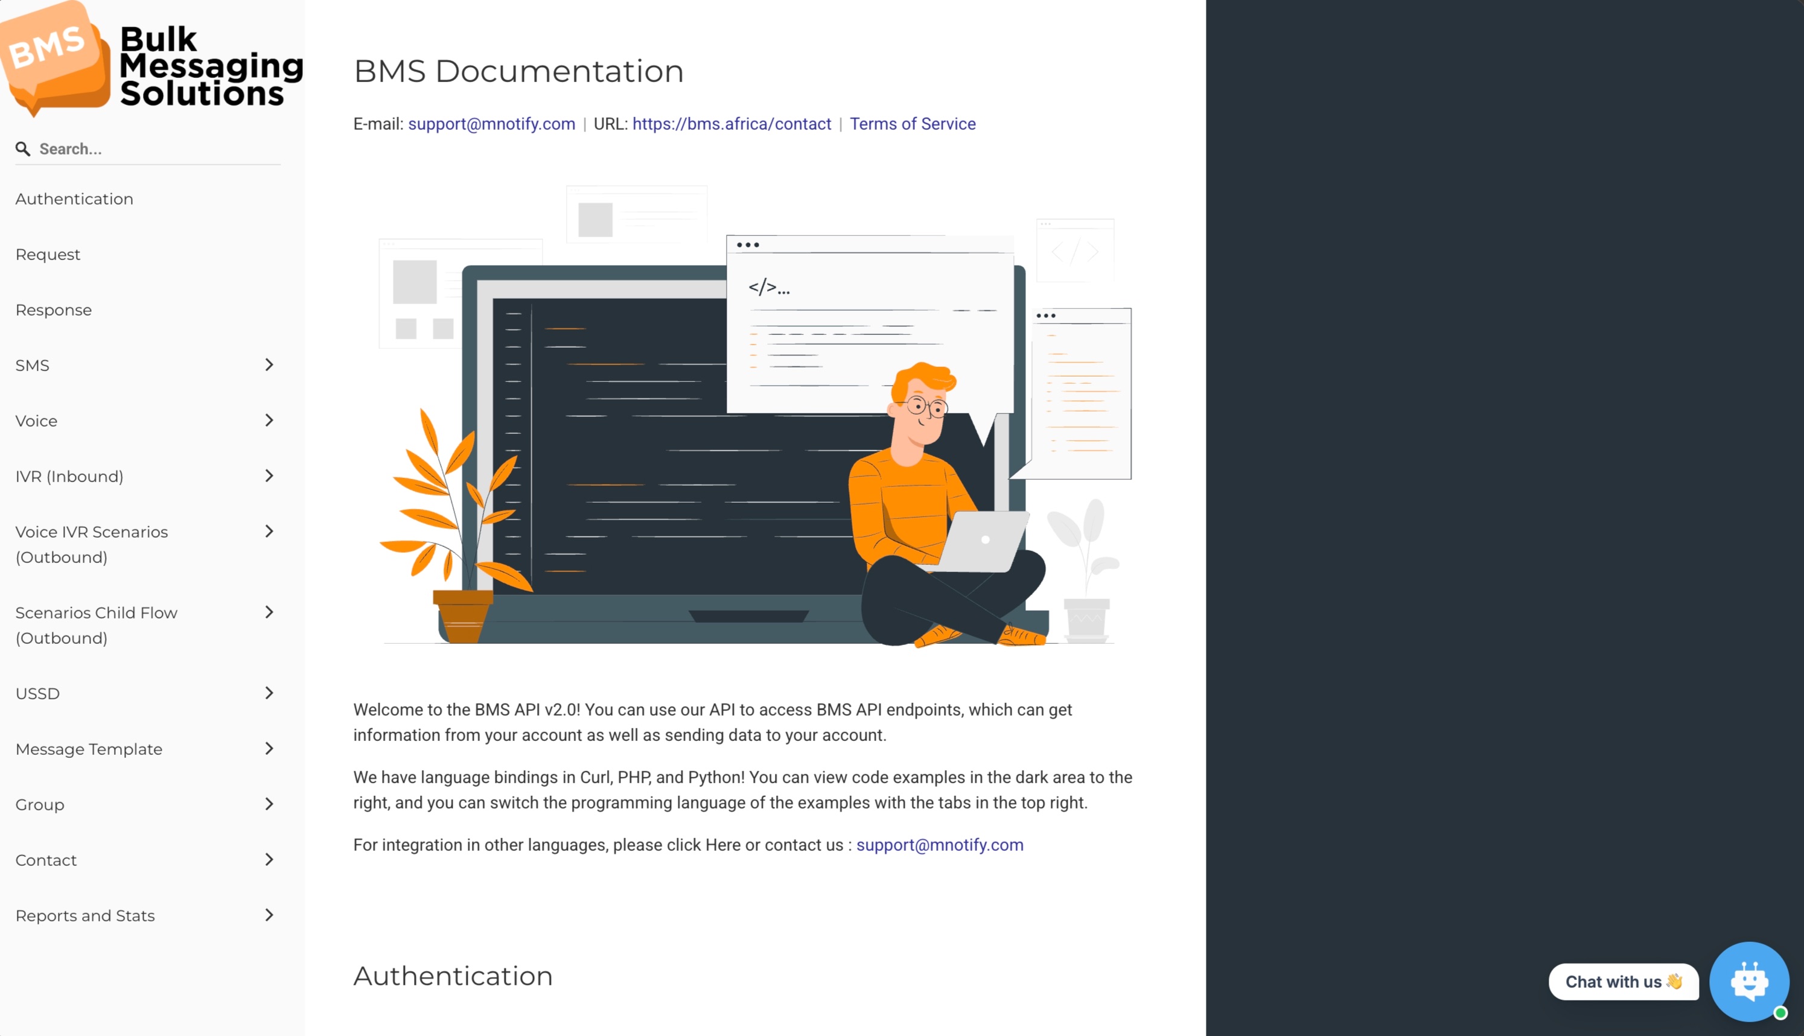Expand the Message Template chevron
The image size is (1804, 1036).
point(269,749)
